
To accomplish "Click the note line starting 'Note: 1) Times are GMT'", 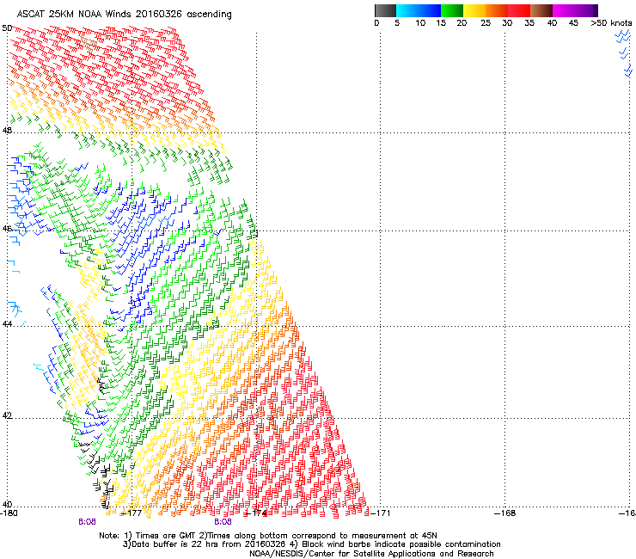I will point(268,536).
